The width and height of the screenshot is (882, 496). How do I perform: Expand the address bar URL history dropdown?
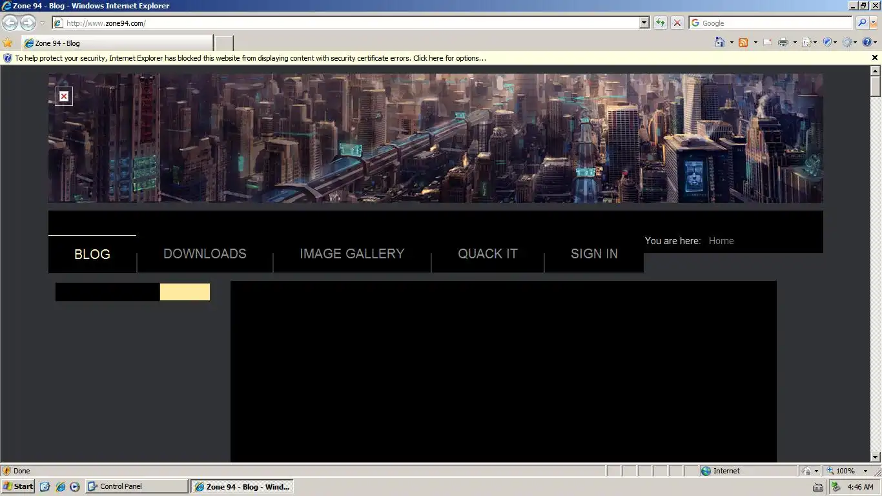(x=644, y=23)
